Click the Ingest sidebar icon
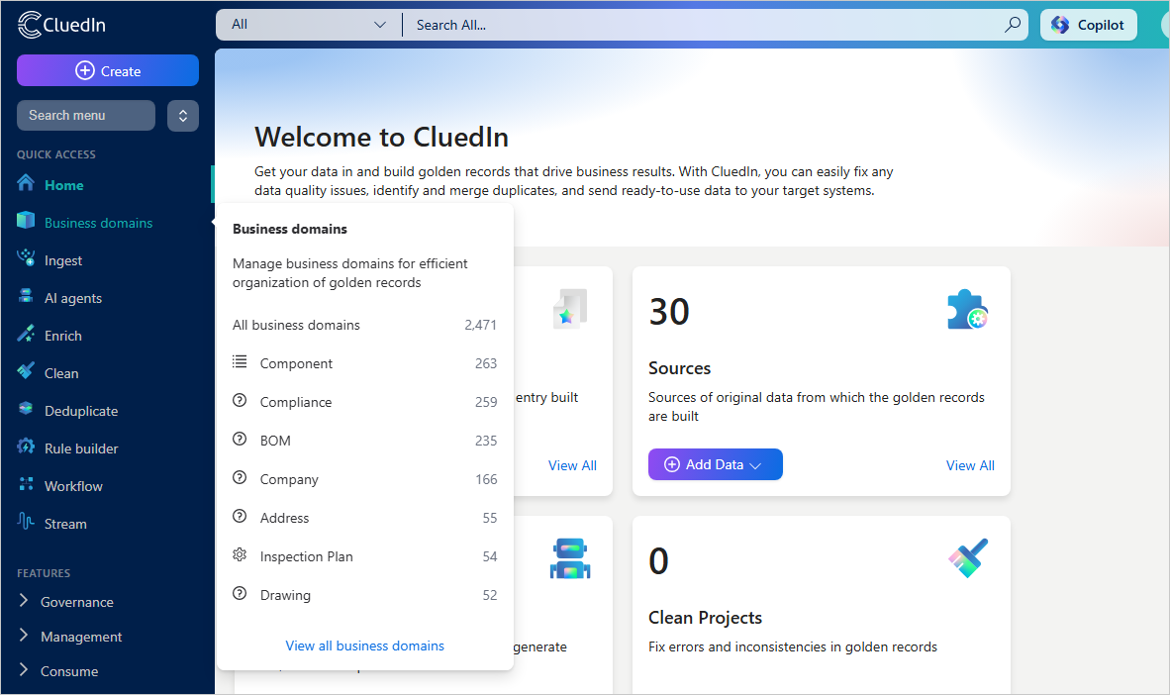1170x695 pixels. click(26, 258)
